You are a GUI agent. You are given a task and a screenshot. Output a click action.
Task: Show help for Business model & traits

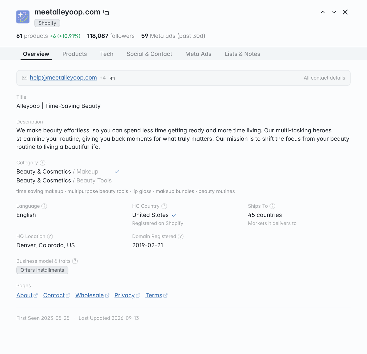[x=75, y=261]
